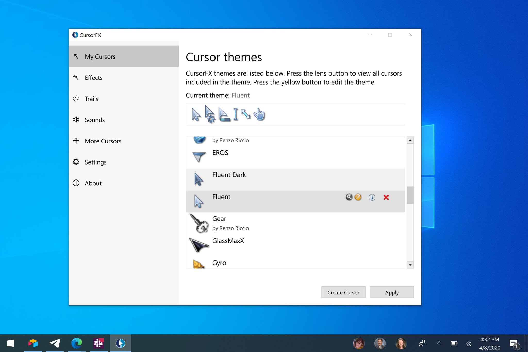
Task: Click the spinning/busy cursor preview icon
Action: coord(210,114)
